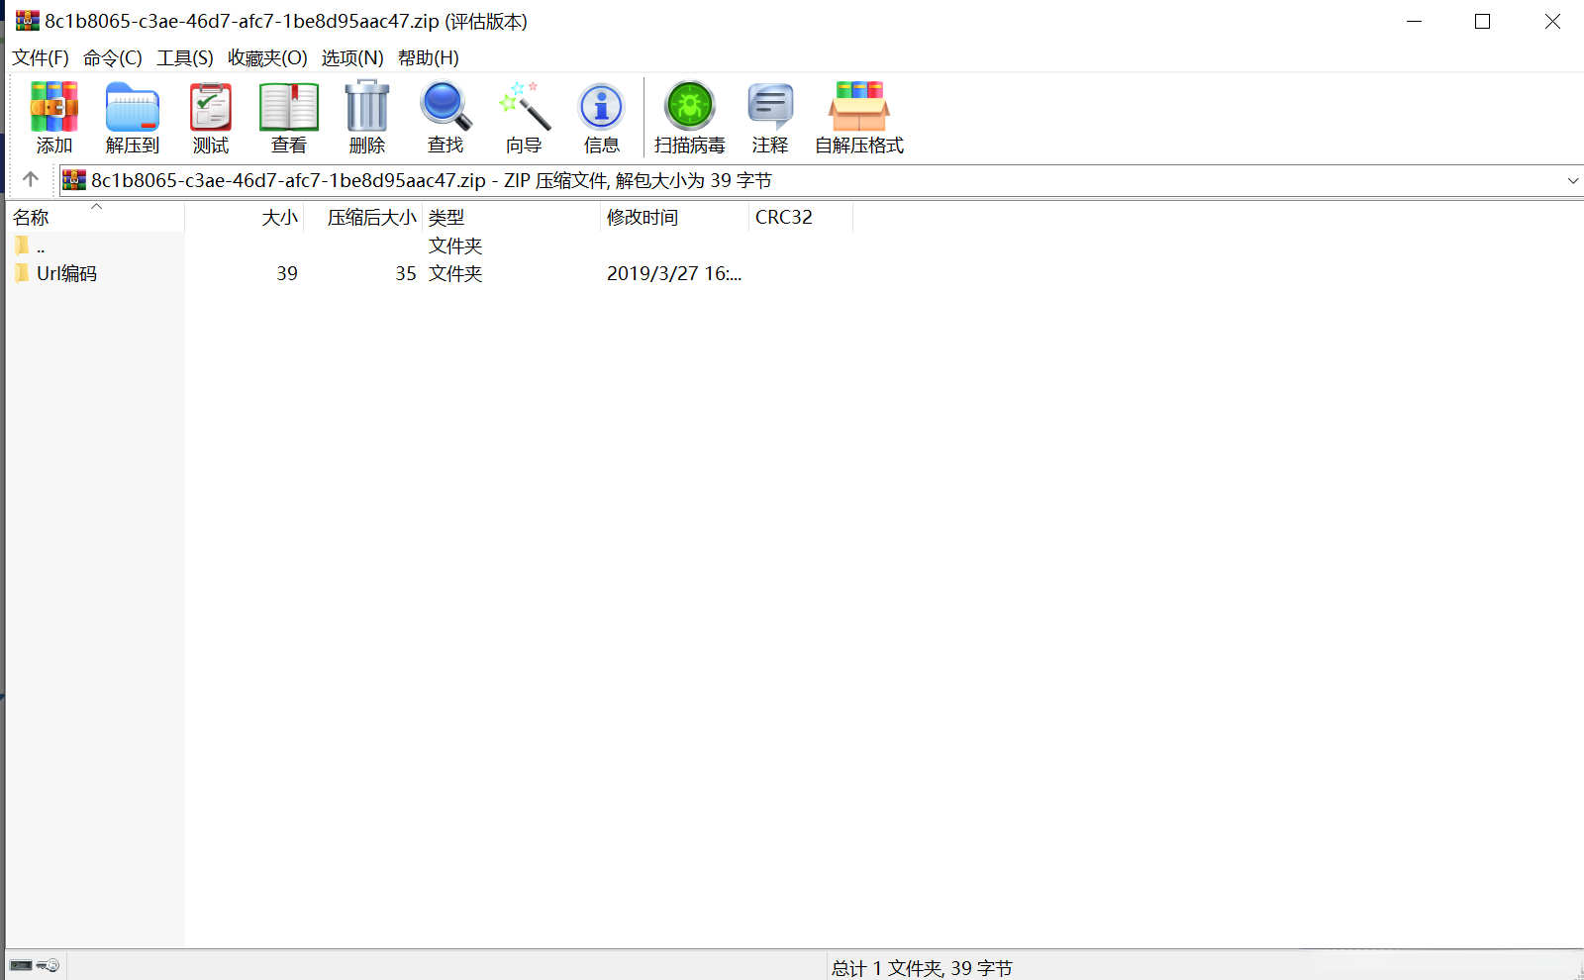Click the archive path address field

tap(821, 180)
